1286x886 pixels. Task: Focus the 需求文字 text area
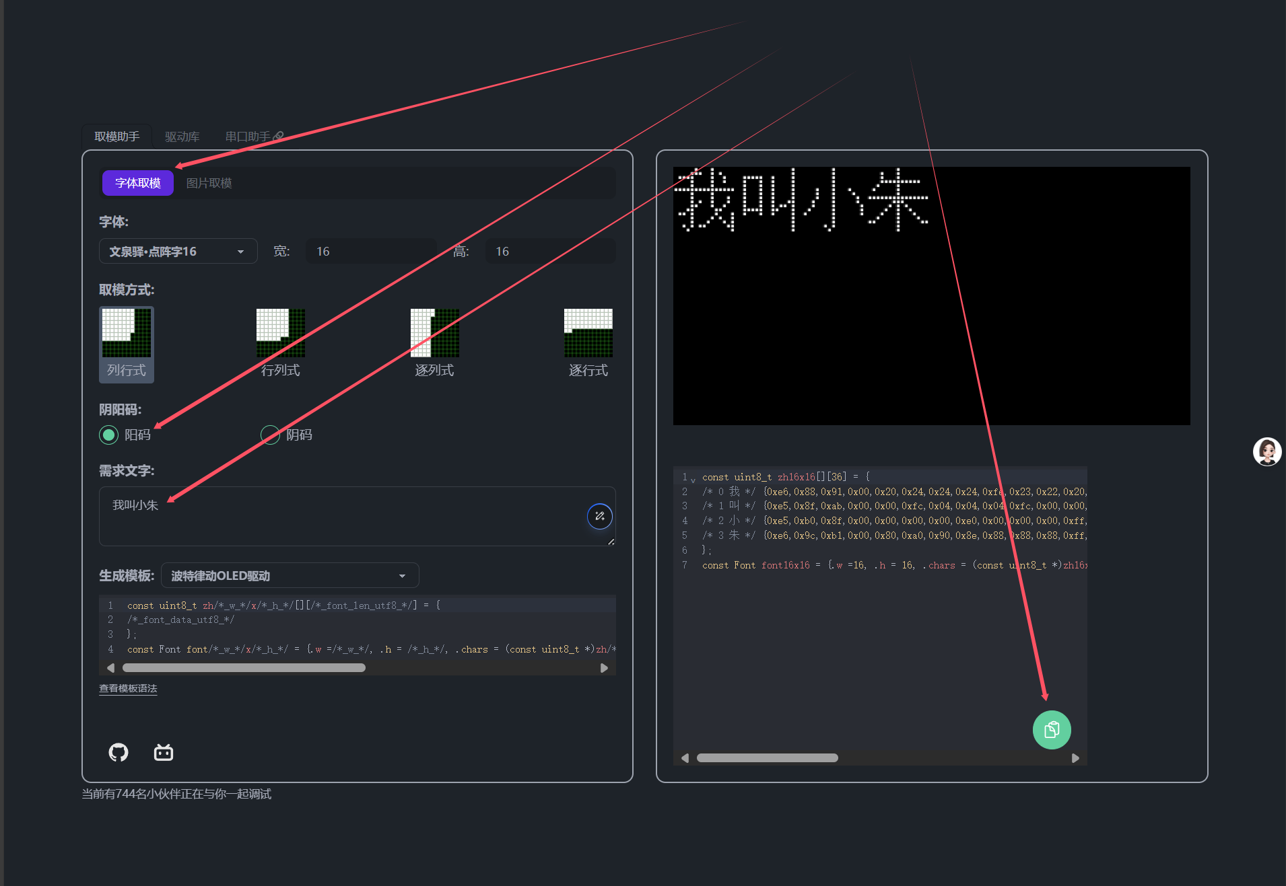357,516
